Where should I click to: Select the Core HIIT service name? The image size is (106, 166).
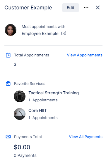pos(37,110)
